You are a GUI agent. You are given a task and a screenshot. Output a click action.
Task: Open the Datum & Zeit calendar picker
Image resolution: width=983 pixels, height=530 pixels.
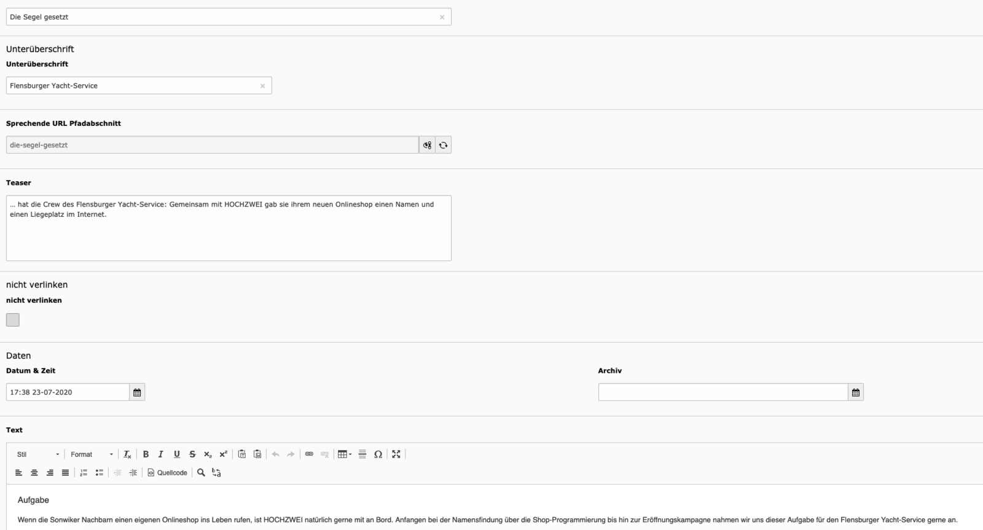coord(137,392)
